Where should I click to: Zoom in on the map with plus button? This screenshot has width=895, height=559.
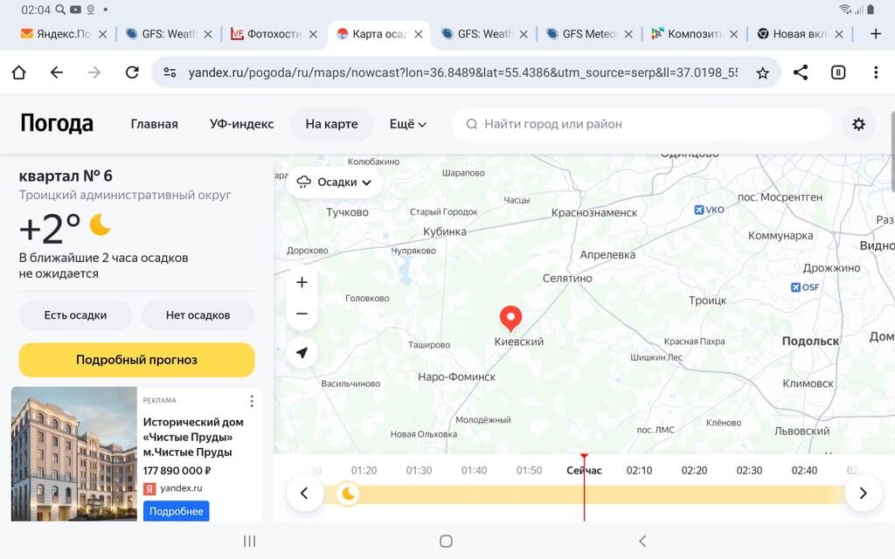(x=302, y=282)
